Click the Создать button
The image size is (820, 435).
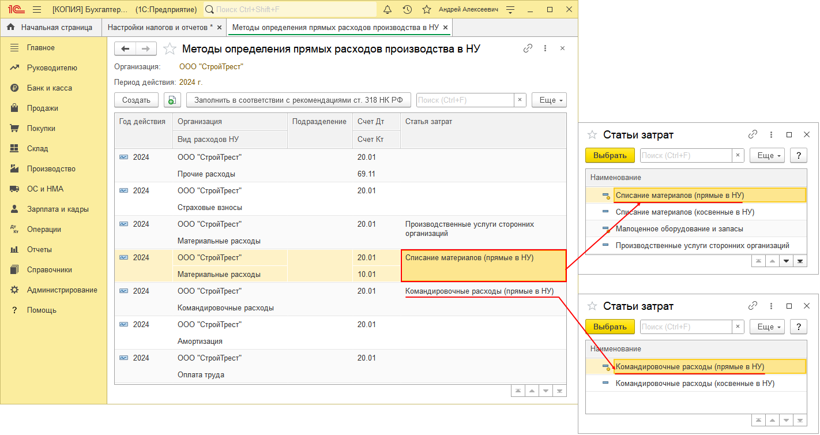(x=136, y=100)
